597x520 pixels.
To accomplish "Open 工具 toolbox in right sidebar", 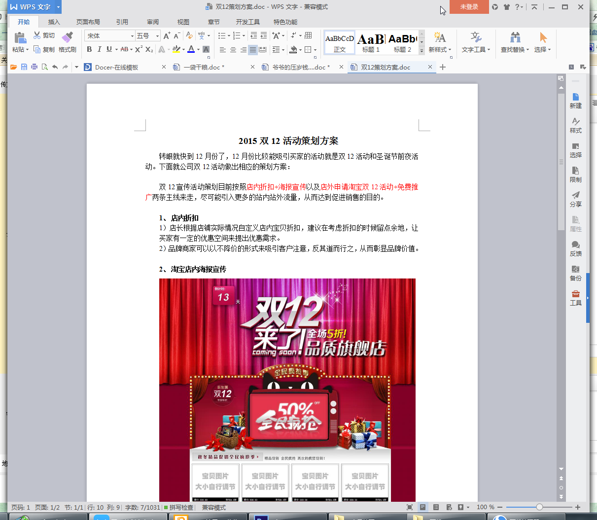I will tap(575, 298).
